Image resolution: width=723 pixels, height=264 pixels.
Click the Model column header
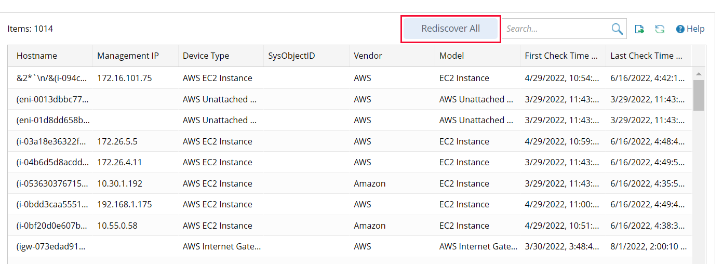(451, 56)
